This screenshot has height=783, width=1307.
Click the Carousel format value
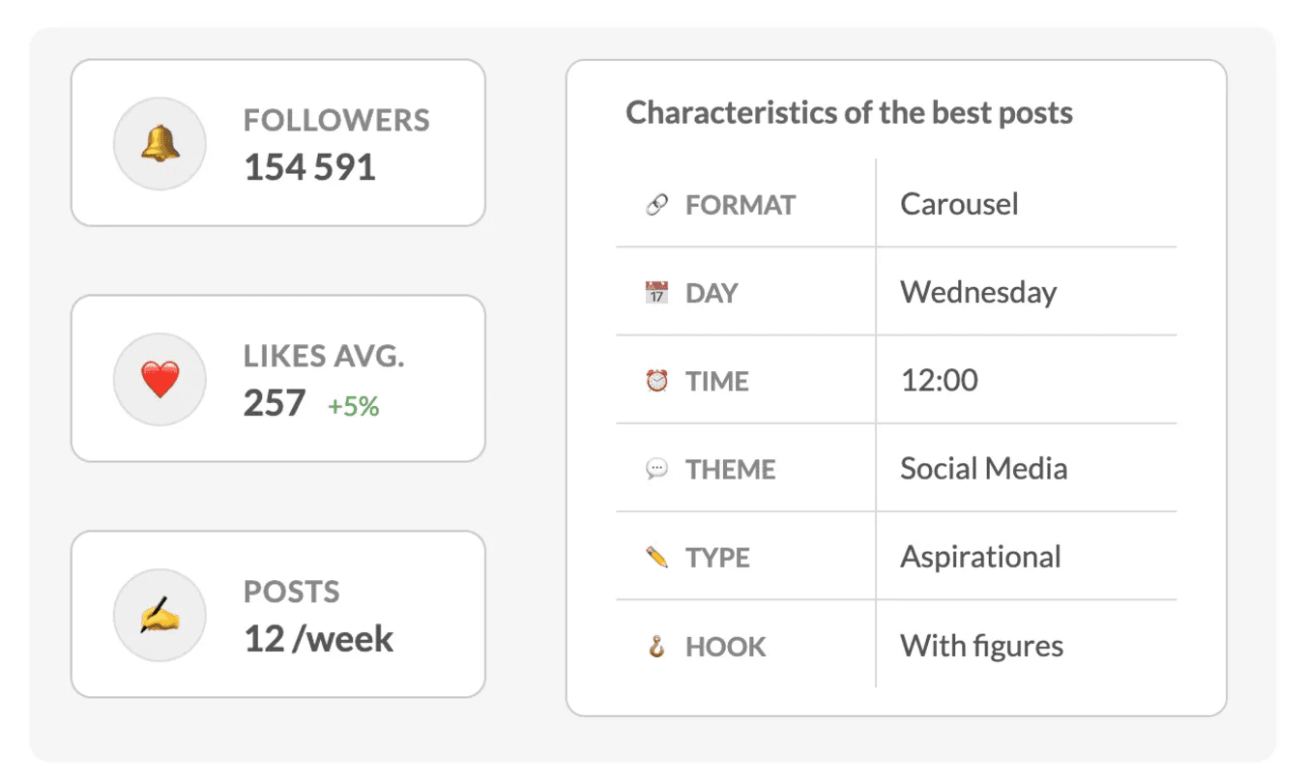tap(959, 204)
